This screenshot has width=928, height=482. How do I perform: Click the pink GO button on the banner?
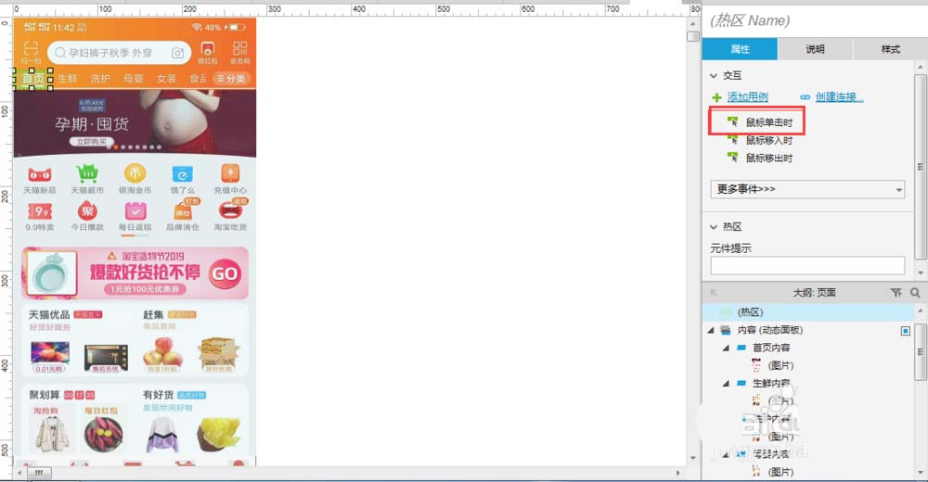point(225,273)
